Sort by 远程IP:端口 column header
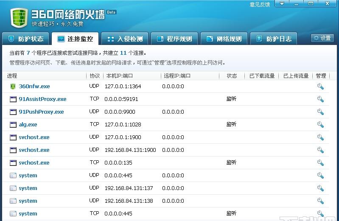The width and height of the screenshot is (339, 221). click(x=177, y=76)
